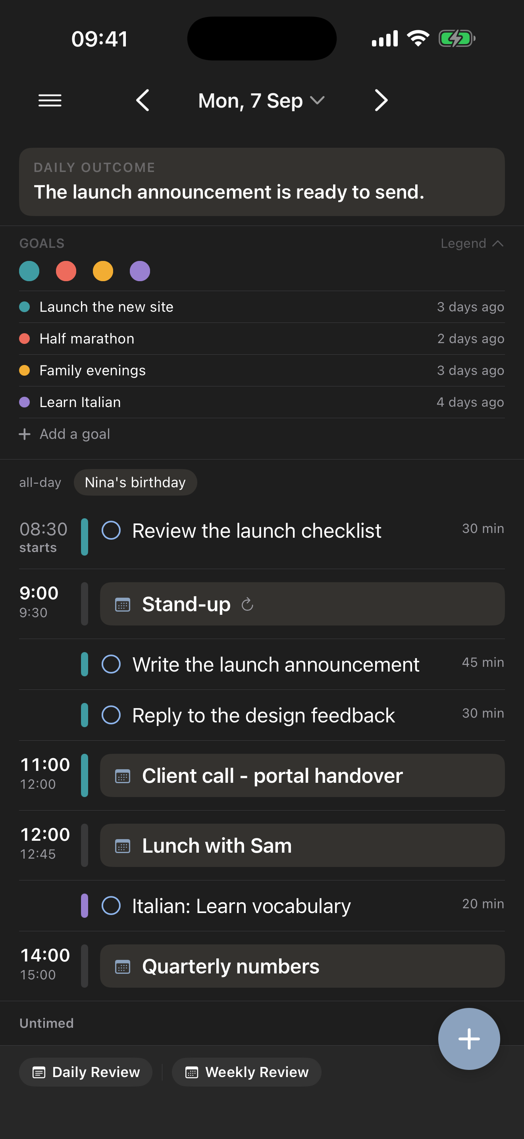Open the Weekly Review tab
The height and width of the screenshot is (1139, 524).
(247, 1072)
